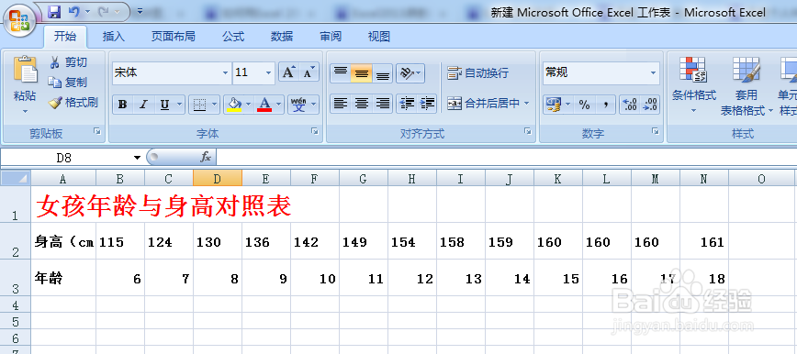Center cell text horizontally

(x=362, y=104)
